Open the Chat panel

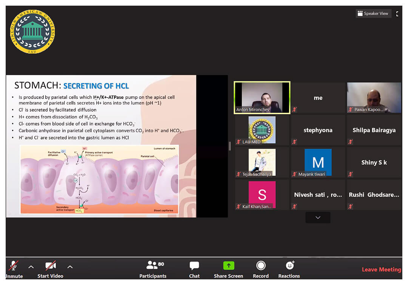point(194,265)
